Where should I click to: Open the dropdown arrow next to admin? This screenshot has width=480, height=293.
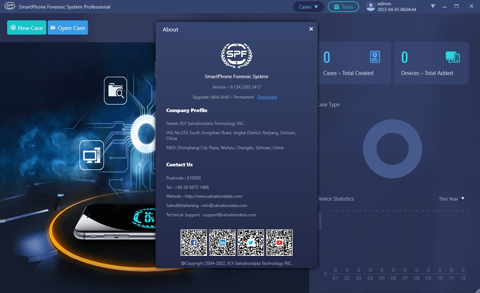coord(432,6)
